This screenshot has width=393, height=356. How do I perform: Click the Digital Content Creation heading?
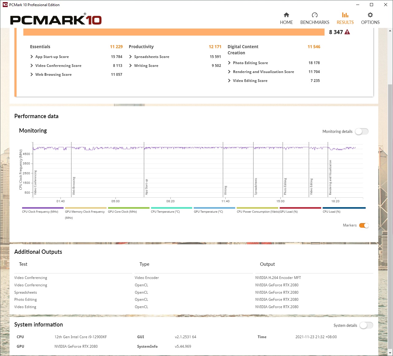pyautogui.click(x=243, y=50)
